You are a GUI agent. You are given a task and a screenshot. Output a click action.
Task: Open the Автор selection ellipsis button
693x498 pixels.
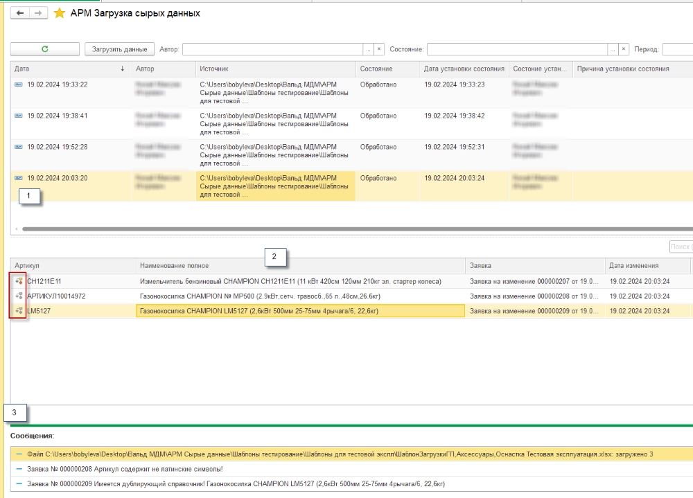(x=368, y=49)
